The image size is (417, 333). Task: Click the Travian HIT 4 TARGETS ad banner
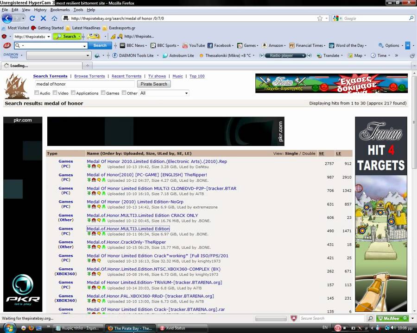click(381, 214)
